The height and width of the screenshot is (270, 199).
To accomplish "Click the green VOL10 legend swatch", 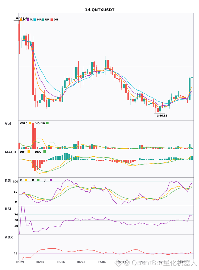I will 47,123.
